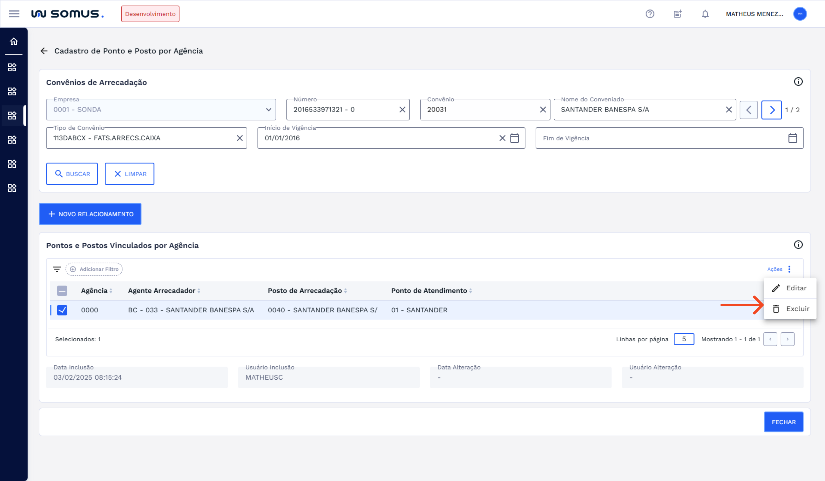The height and width of the screenshot is (481, 825).
Task: Open the Ações three-dot menu
Action: pos(789,269)
